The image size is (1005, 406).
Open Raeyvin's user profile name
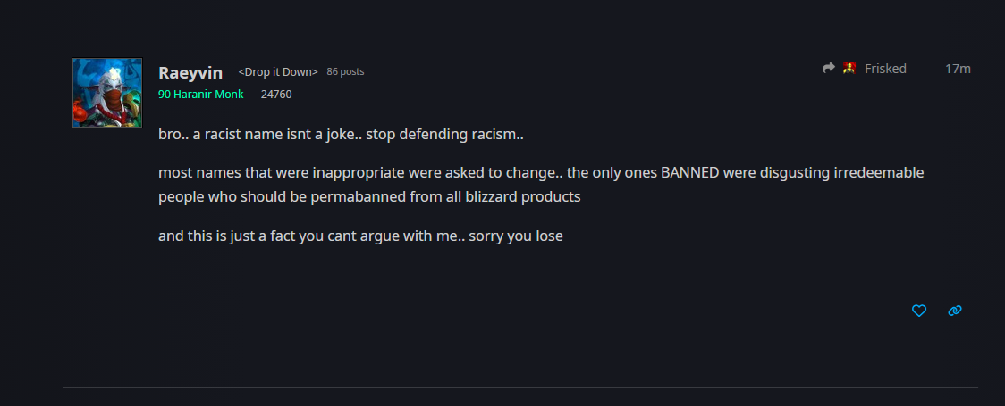coord(190,73)
